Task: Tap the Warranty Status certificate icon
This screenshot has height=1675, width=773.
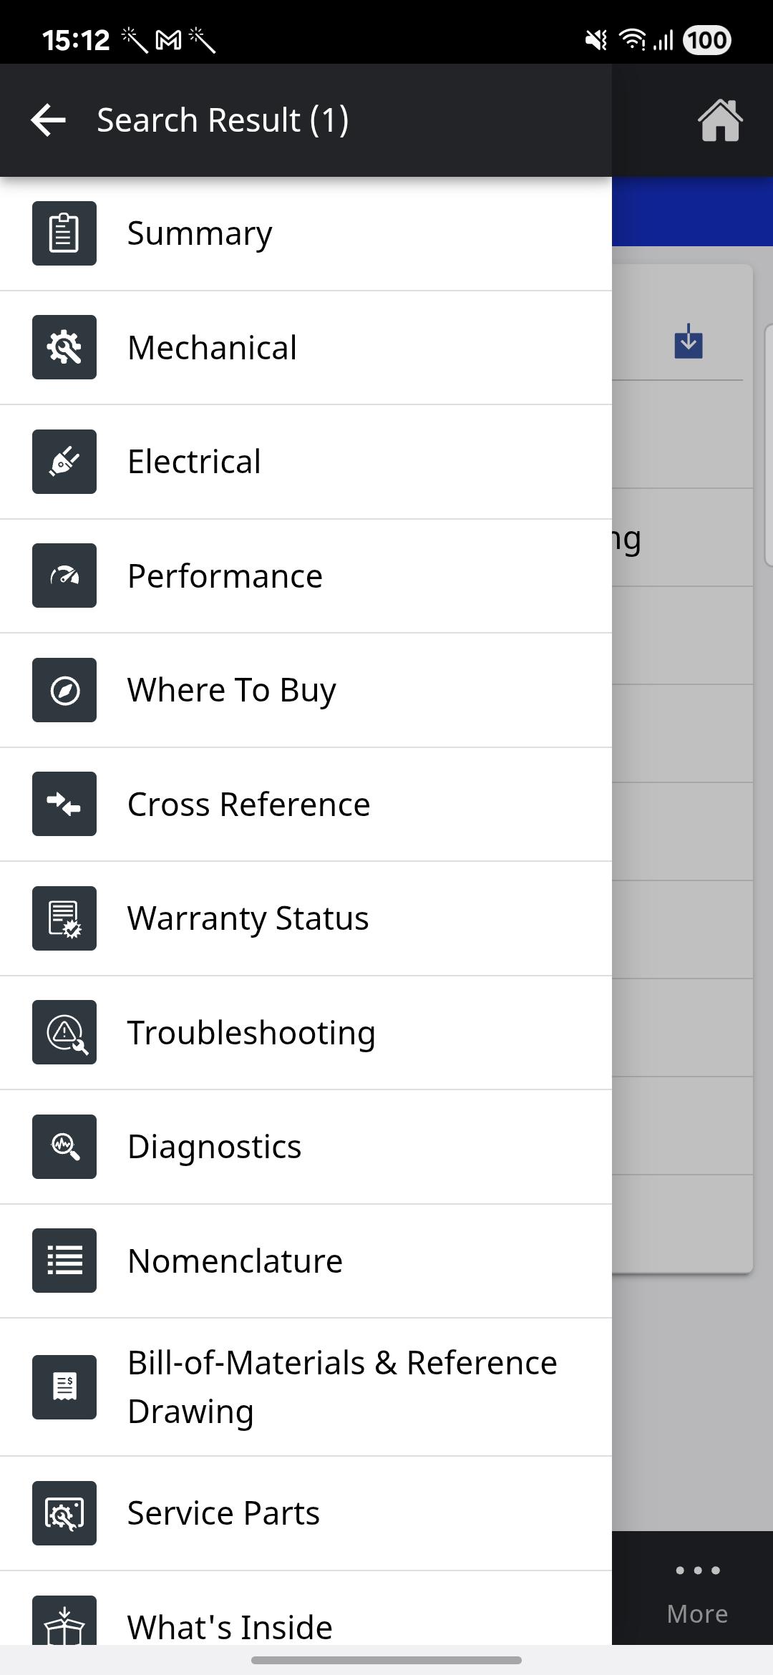Action: click(x=64, y=918)
